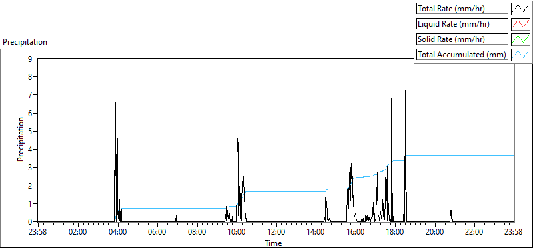
Task: Click the 04:00 time axis tick label
Action: point(118,233)
